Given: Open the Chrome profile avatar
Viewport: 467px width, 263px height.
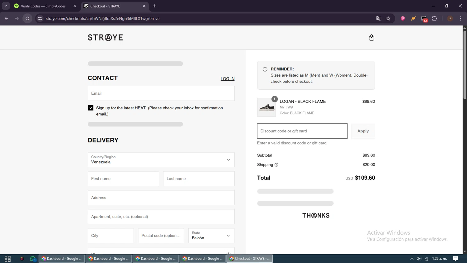Looking at the screenshot, I should coord(450,18).
